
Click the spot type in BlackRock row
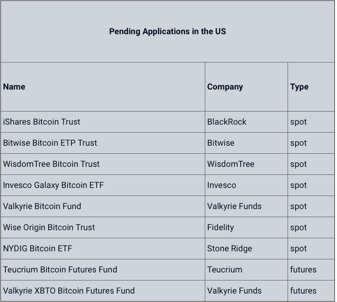click(298, 122)
